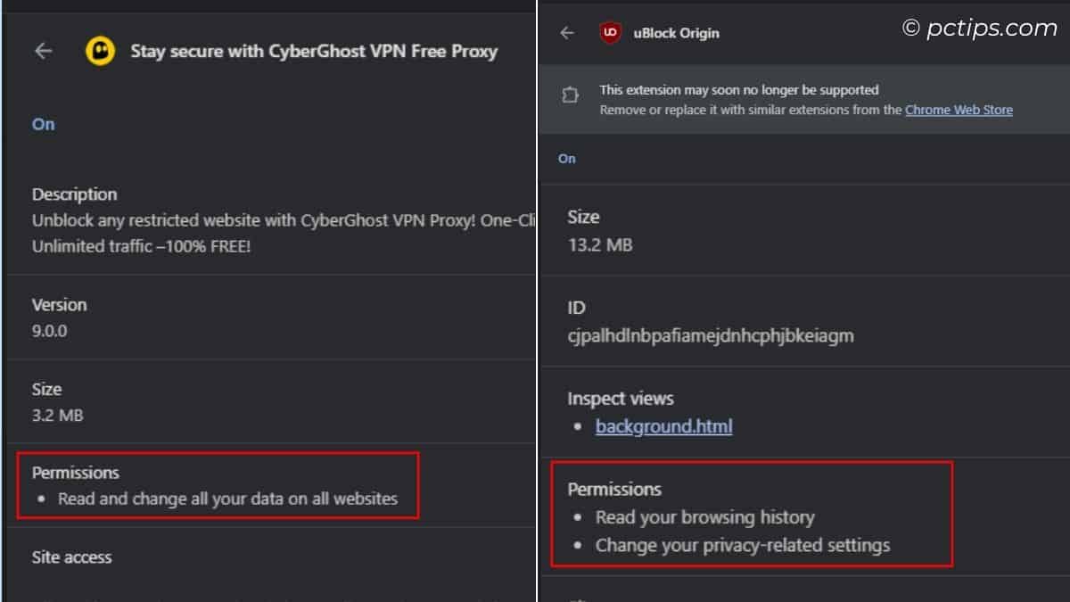The width and height of the screenshot is (1070, 602).
Task: Click the extension replacement icon beside the warning
Action: [x=570, y=94]
